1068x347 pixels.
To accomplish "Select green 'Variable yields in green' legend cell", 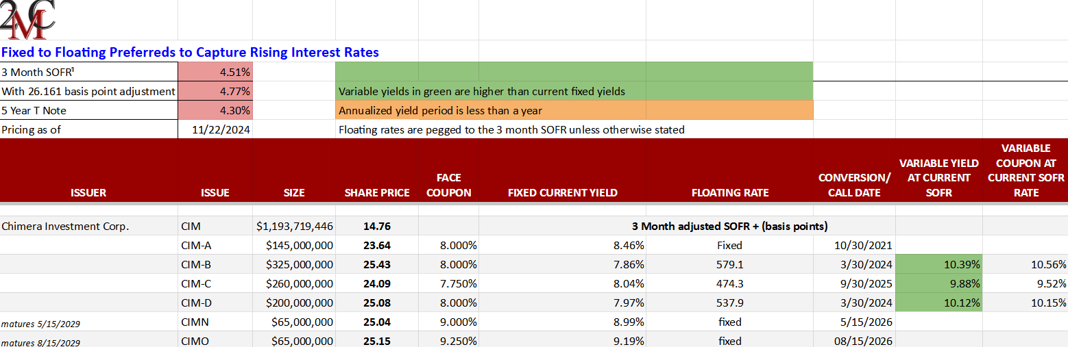I will click(x=574, y=91).
